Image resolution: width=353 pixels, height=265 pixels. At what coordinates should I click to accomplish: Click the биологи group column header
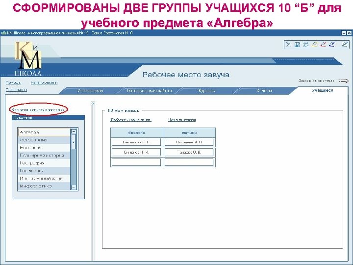(137, 132)
